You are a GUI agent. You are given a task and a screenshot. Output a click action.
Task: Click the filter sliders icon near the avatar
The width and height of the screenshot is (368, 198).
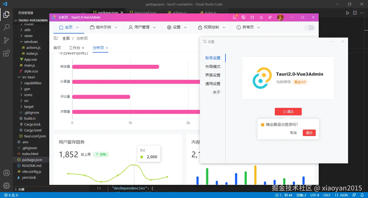point(261,17)
